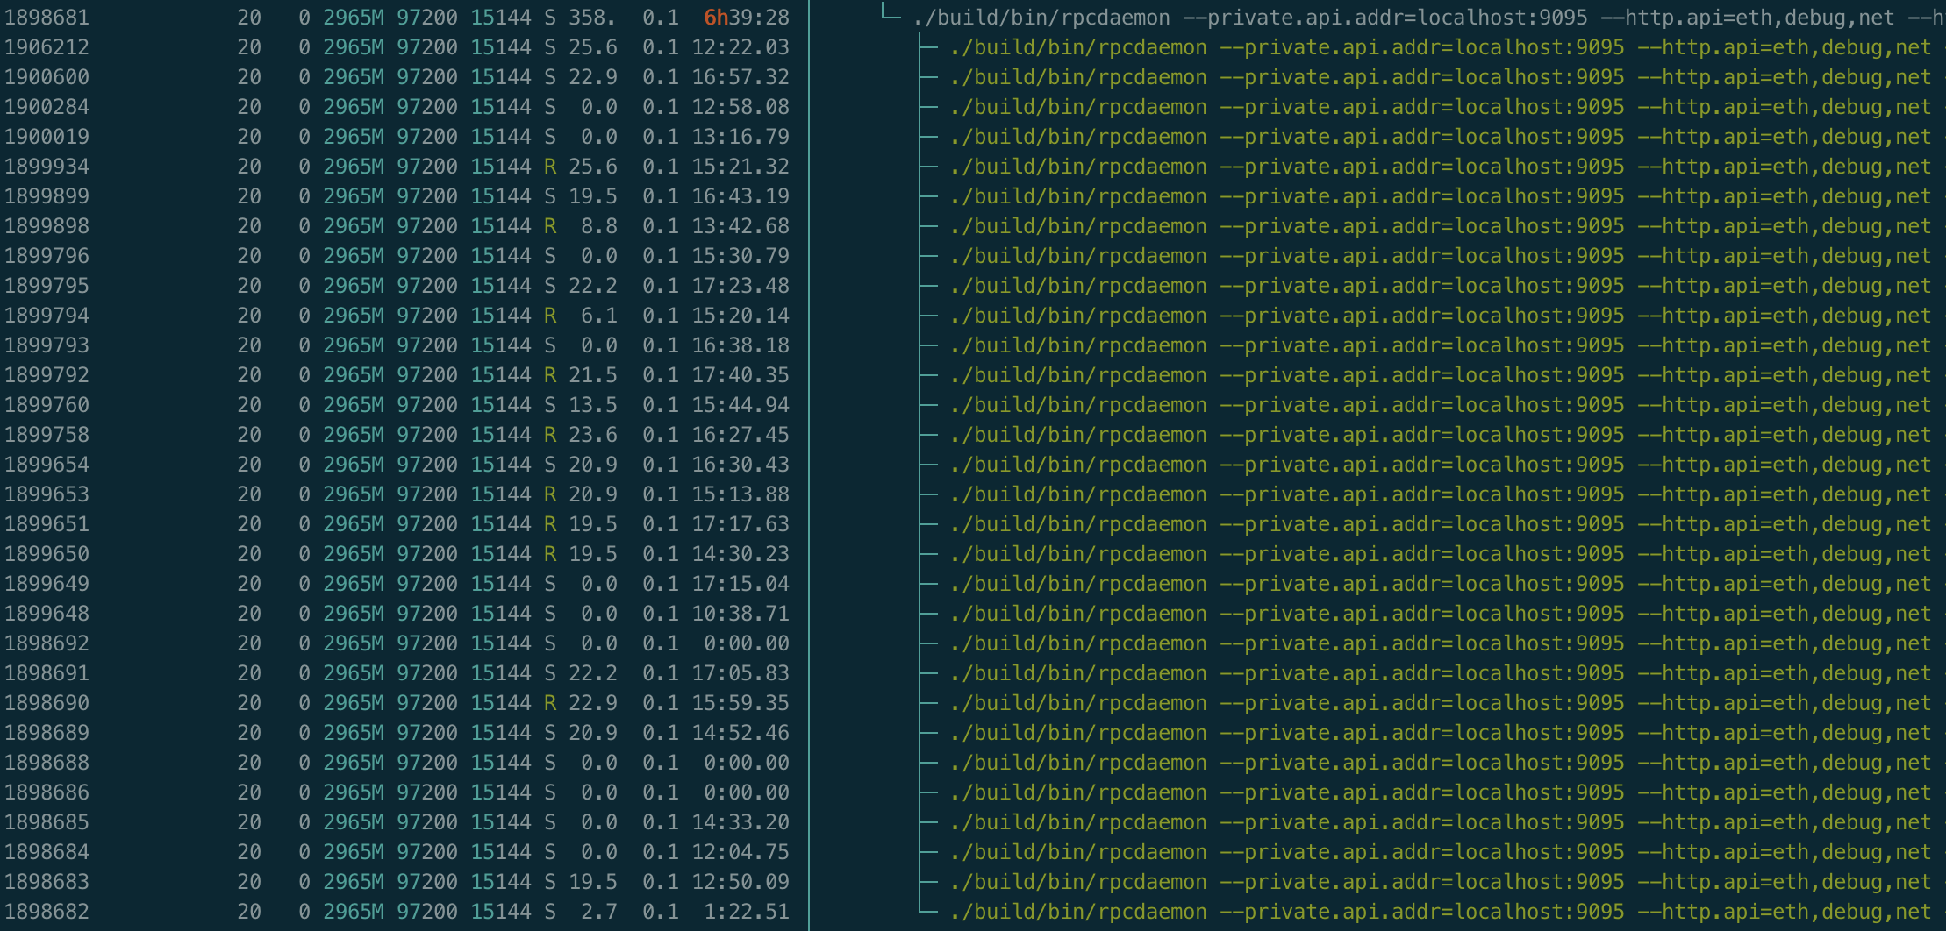Click the priority value 20 for PID 1900600
Image resolution: width=1946 pixels, height=931 pixels.
[x=249, y=76]
